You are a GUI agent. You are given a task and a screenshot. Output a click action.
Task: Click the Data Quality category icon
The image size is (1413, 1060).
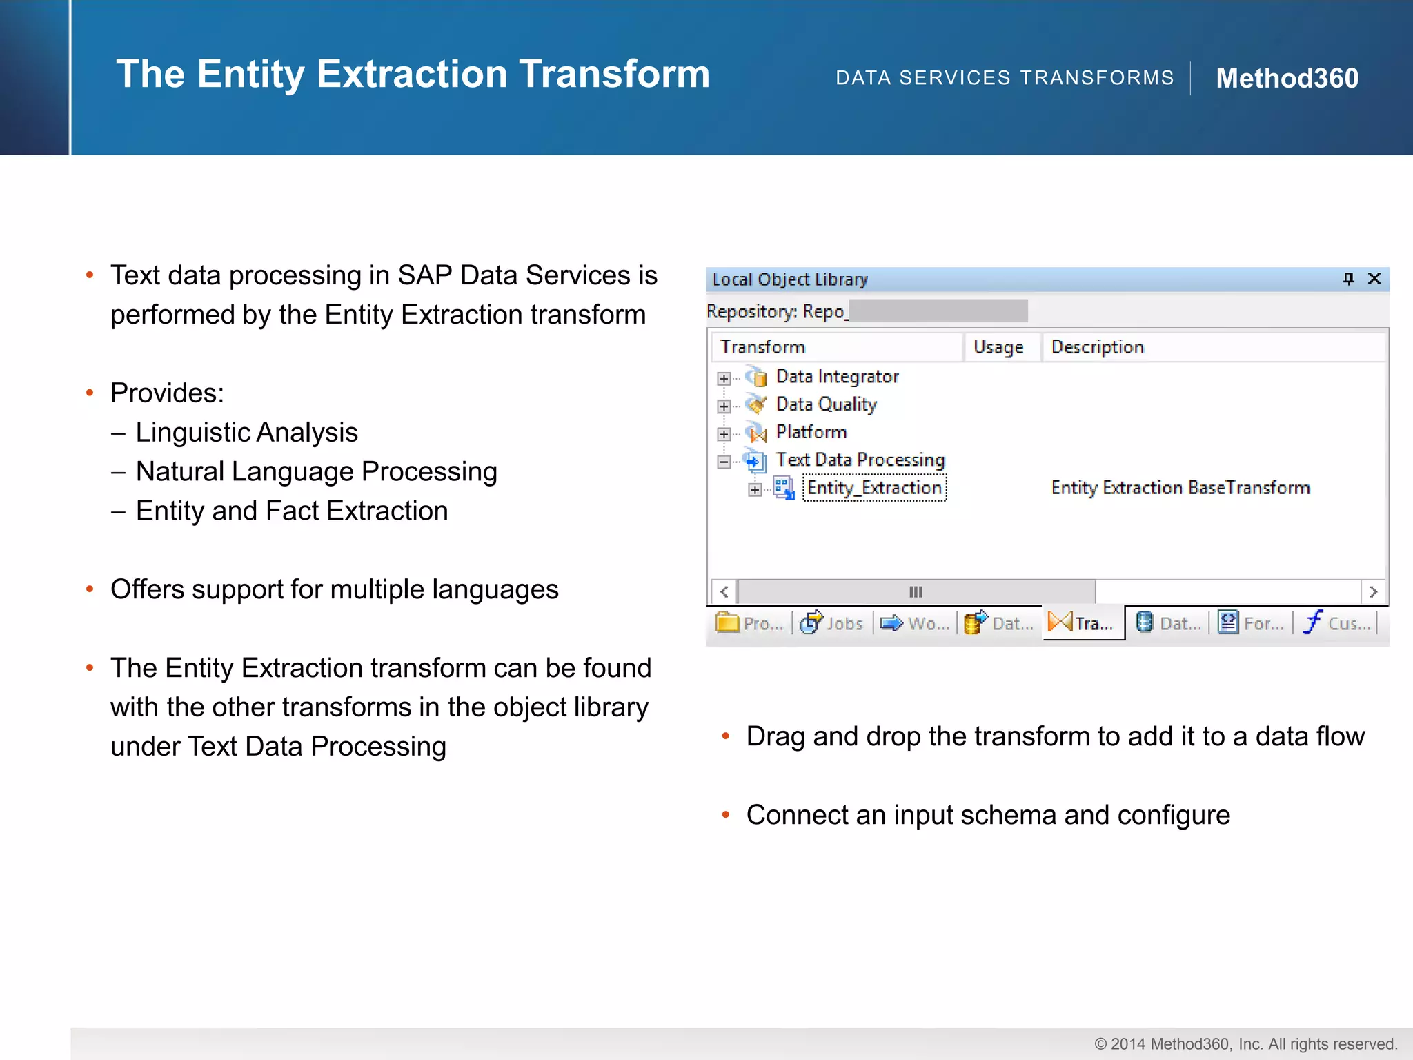pyautogui.click(x=757, y=404)
